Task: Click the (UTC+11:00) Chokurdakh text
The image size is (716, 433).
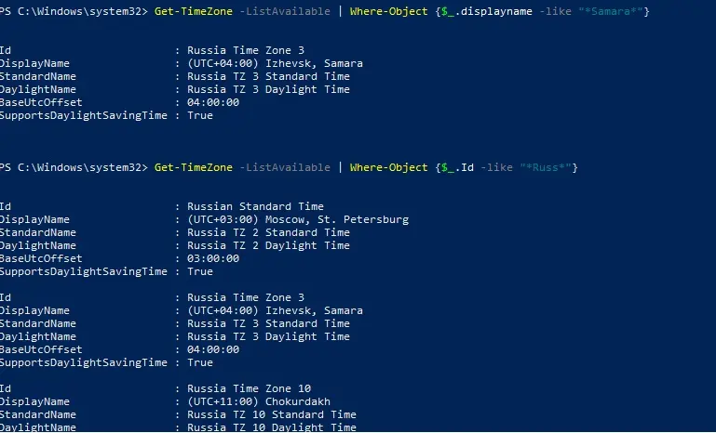Action: (259, 402)
